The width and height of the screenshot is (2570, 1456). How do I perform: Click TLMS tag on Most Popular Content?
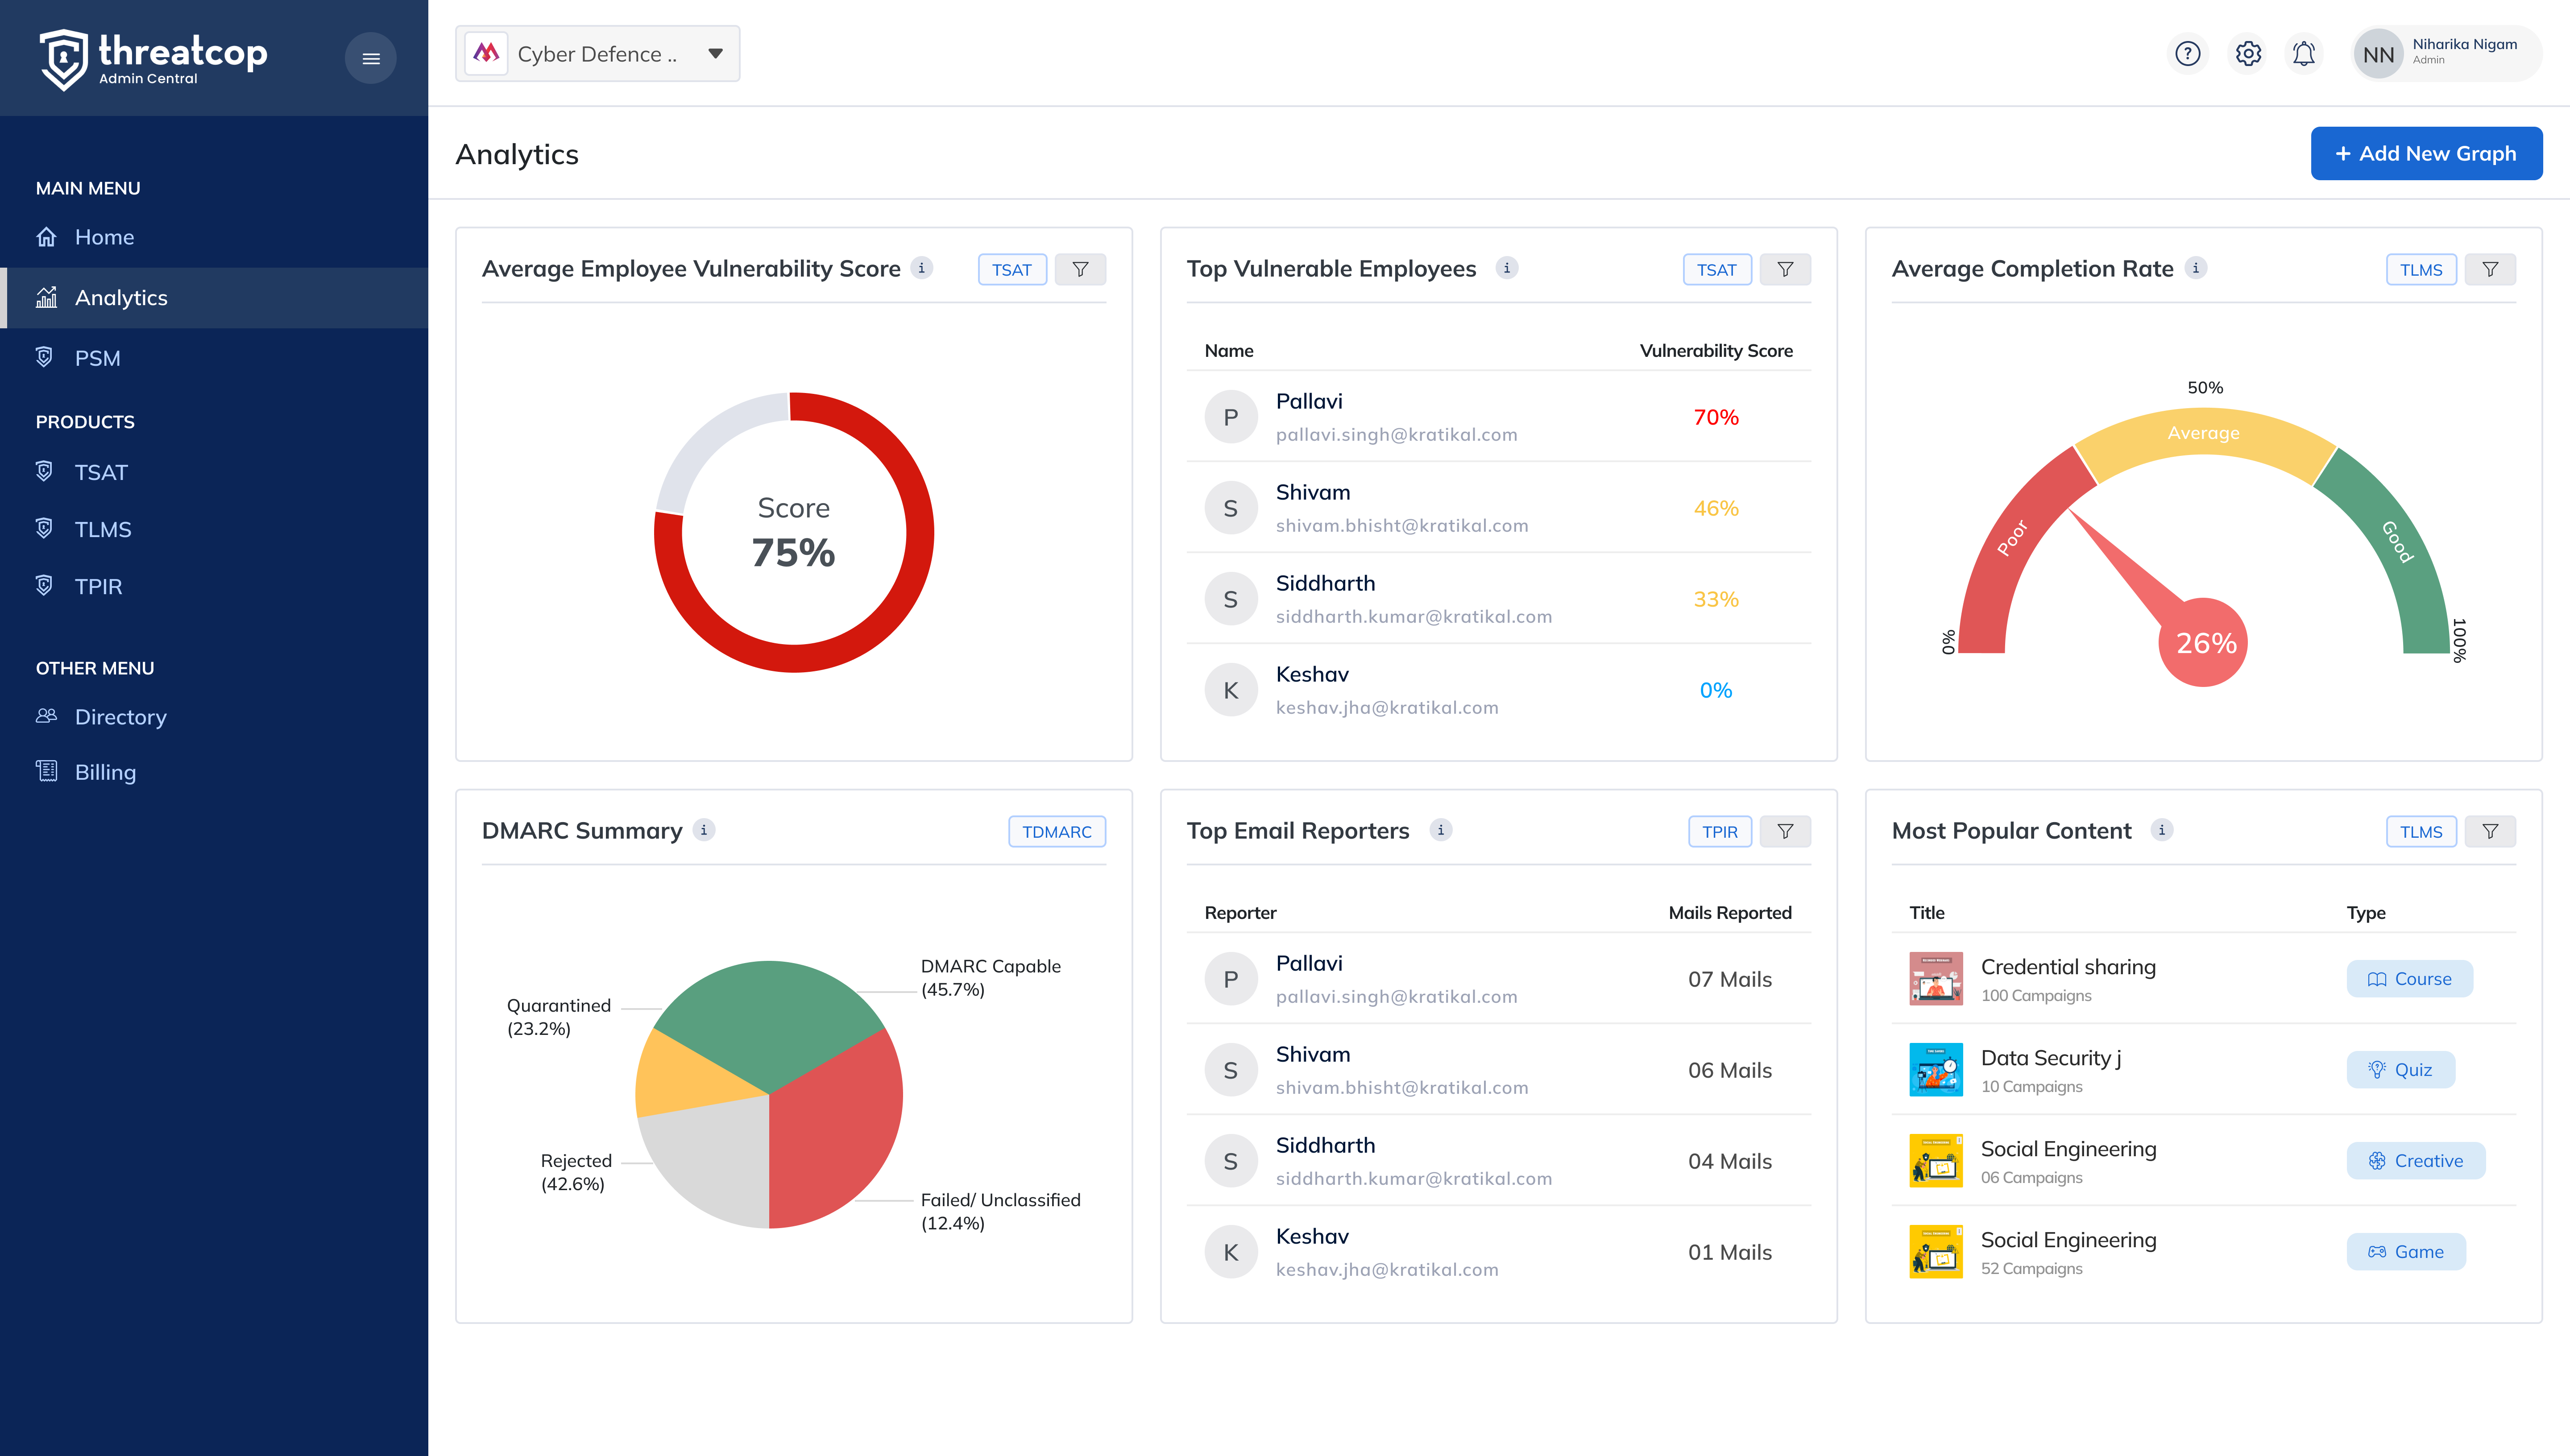point(2421,831)
